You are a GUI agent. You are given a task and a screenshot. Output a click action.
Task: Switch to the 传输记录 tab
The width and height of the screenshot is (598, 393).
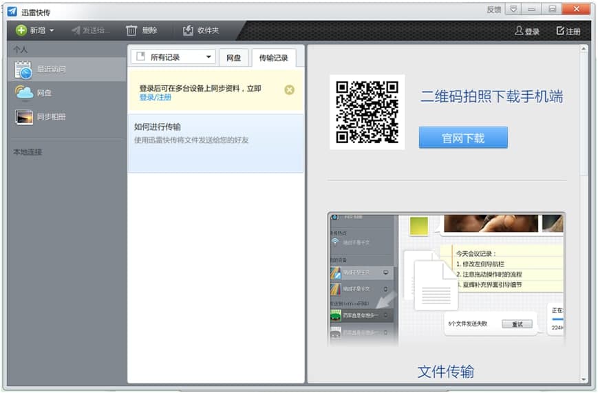coord(273,58)
